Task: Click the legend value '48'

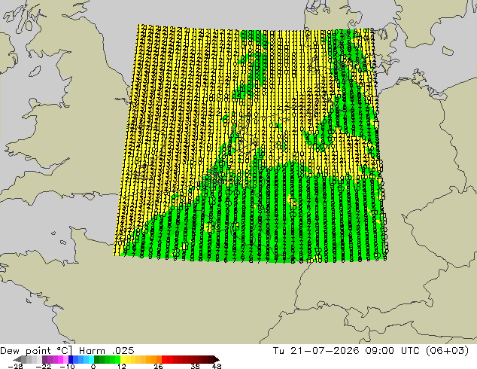Action: tap(217, 366)
